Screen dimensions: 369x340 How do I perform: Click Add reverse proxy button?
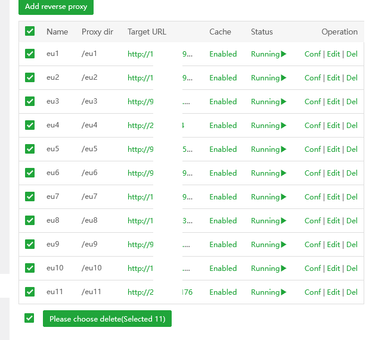(56, 7)
